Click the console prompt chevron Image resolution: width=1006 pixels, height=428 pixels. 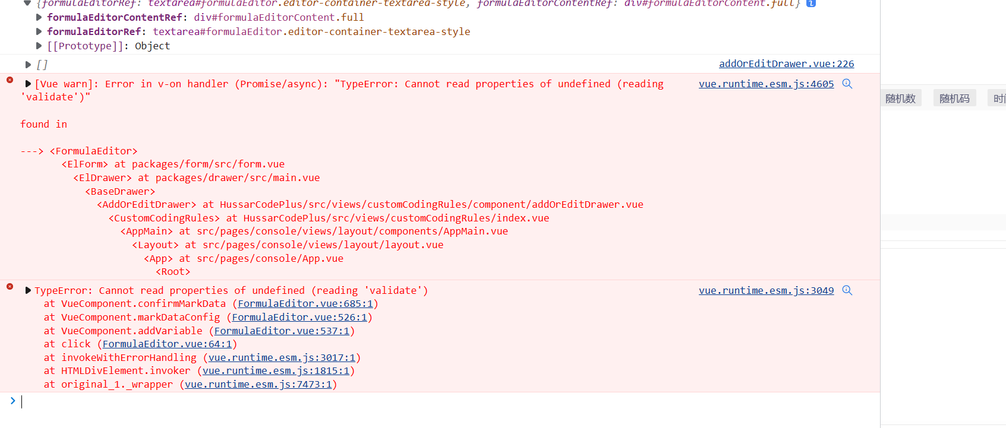[12, 401]
